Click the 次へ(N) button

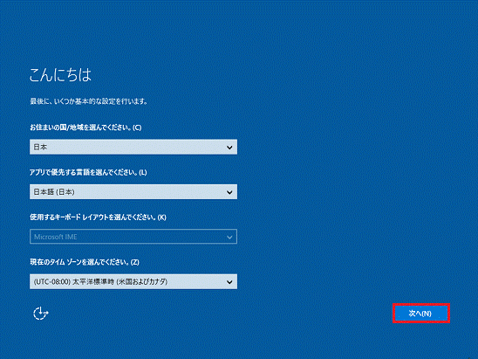click(421, 314)
